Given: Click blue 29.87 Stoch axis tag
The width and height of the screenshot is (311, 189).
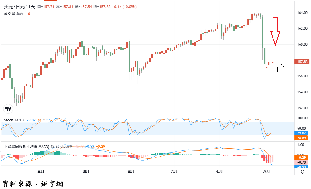Looking at the screenshot, I should (301, 133).
